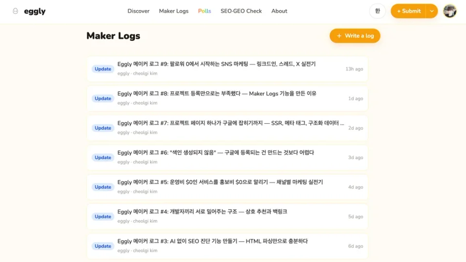Viewport: 466px width, 262px height.
Task: Open Eggly maker log #5 post
Action: click(x=220, y=182)
